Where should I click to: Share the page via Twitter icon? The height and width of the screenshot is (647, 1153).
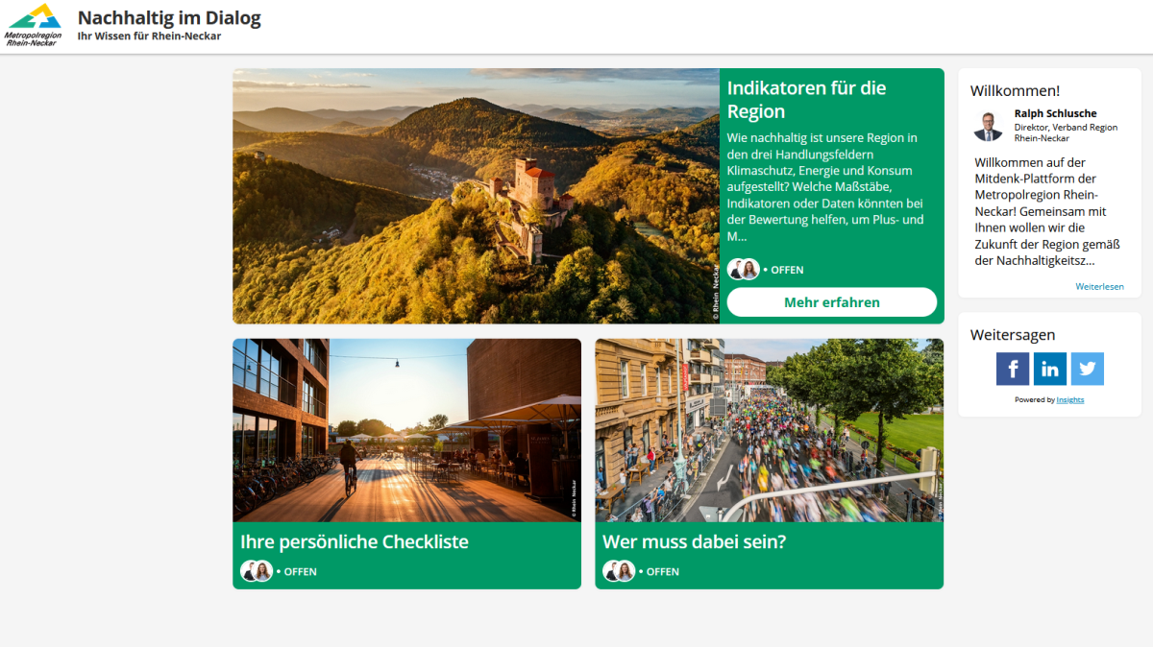tap(1087, 369)
